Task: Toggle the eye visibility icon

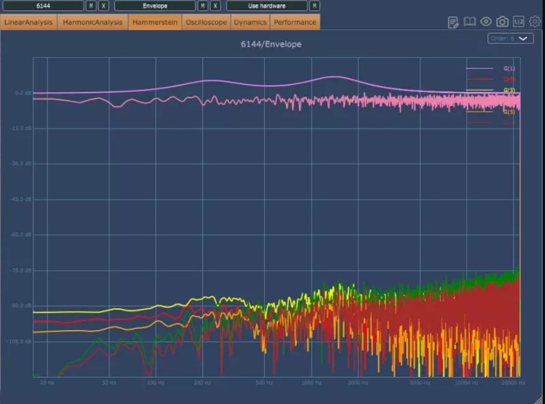Action: 486,22
